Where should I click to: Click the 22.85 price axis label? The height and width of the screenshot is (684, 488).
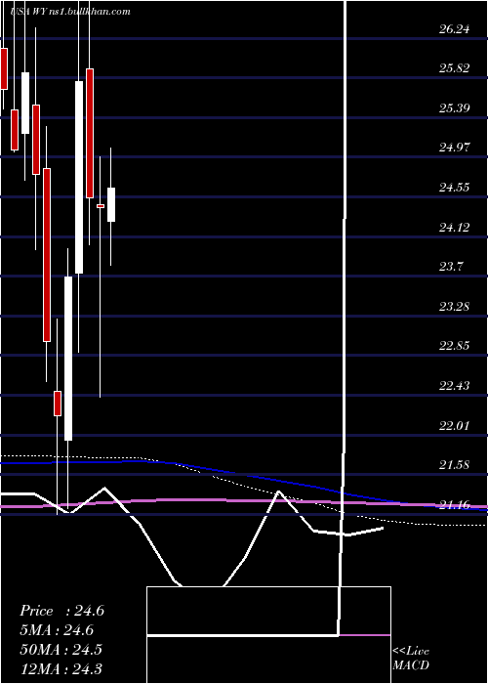point(455,346)
